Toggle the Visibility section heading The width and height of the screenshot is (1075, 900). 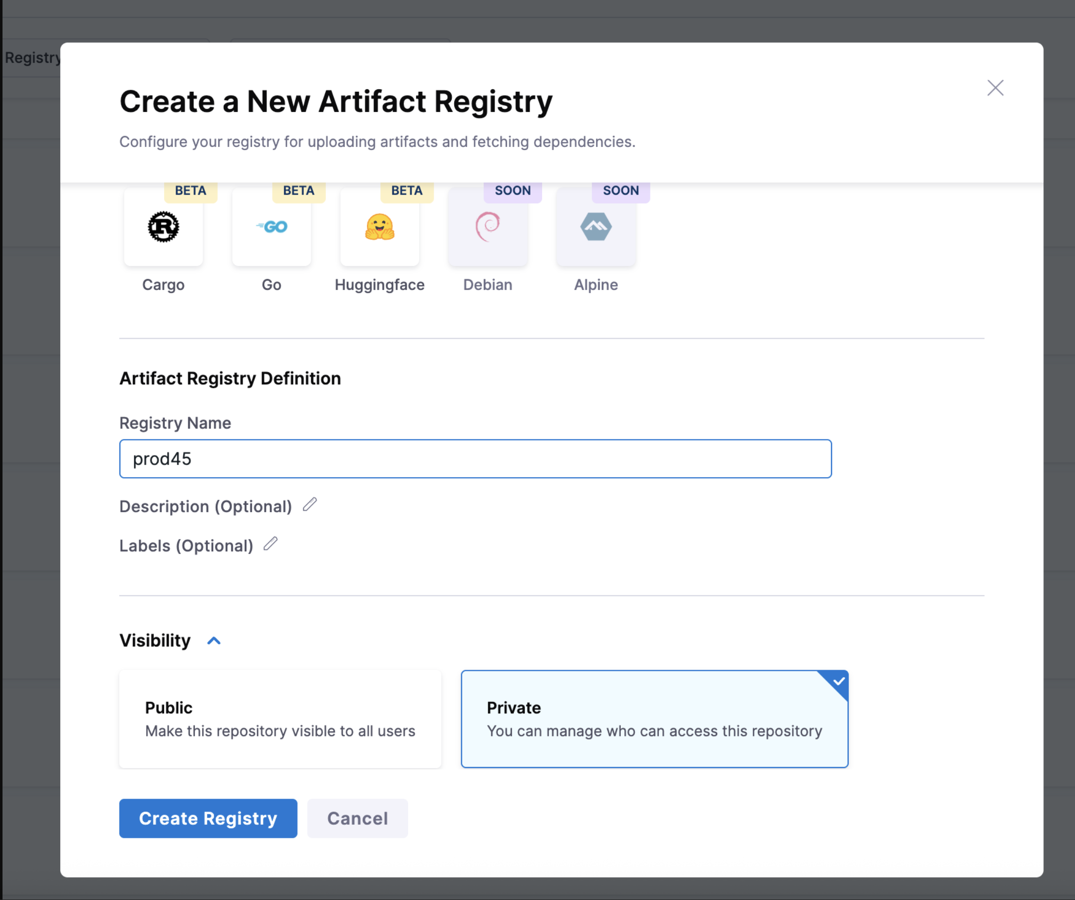tap(155, 640)
